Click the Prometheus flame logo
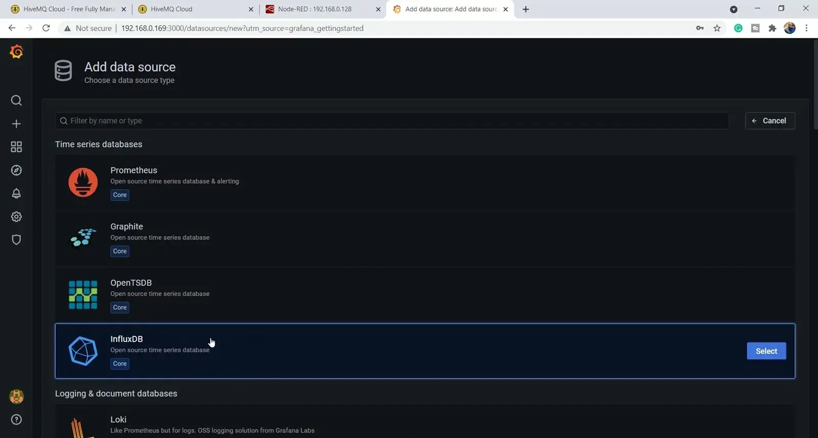Screen dimensions: 818x438 [x=83, y=182]
